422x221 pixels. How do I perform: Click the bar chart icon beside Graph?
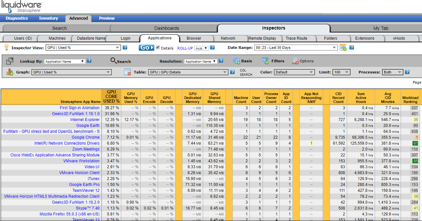10,72
